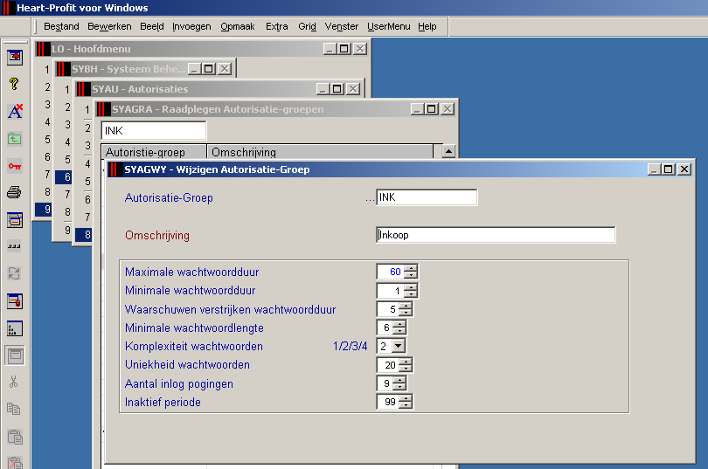Viewport: 708px width, 469px height.
Task: Open the Invoegen menu
Action: 191,26
